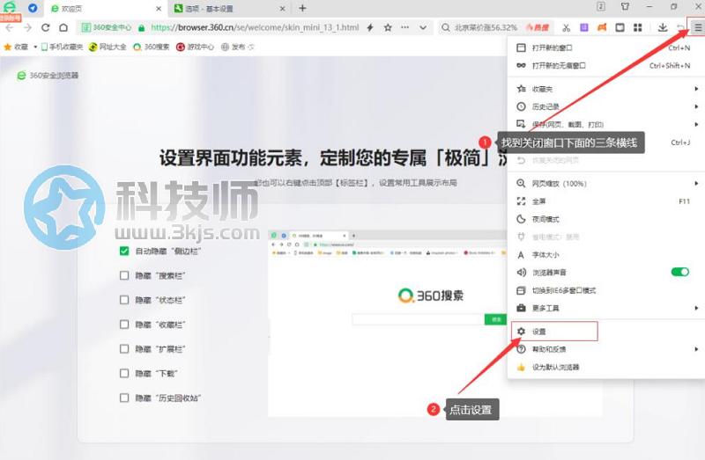
Task: Toggle the 浏览器声音 switch off
Action: tap(679, 273)
